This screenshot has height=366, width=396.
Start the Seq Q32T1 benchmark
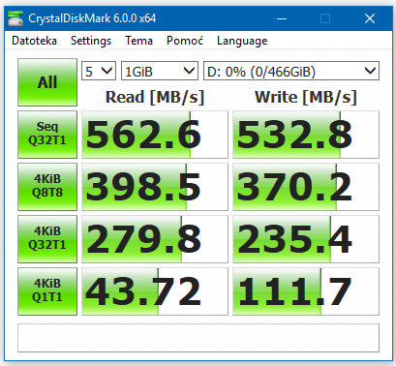click(47, 135)
